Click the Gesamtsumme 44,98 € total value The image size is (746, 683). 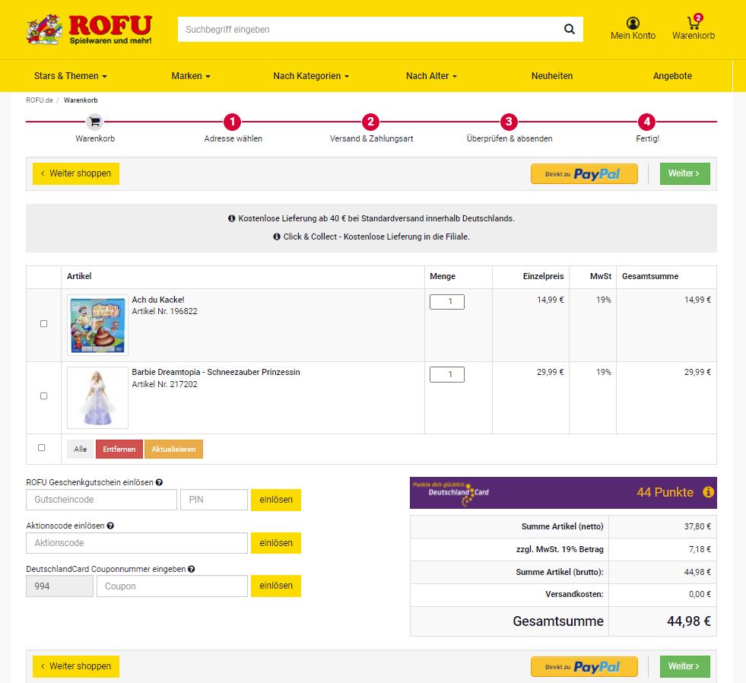point(688,621)
